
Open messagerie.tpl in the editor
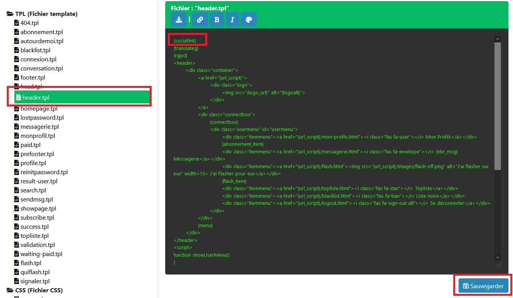tap(40, 127)
